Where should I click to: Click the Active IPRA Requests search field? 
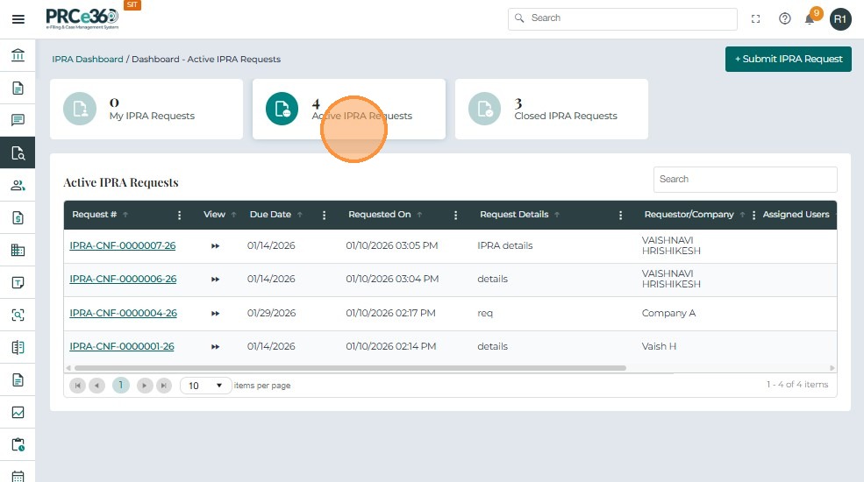[745, 179]
